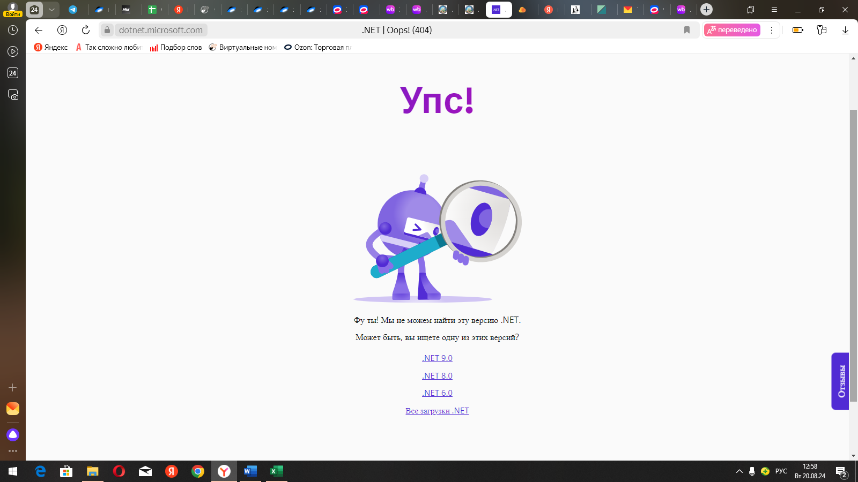
Task: Expand the tab list chevron
Action: pyautogui.click(x=51, y=10)
